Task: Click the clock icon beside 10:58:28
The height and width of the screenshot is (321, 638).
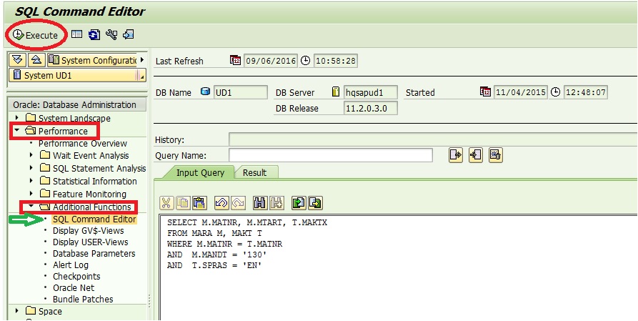Action: pos(306,61)
